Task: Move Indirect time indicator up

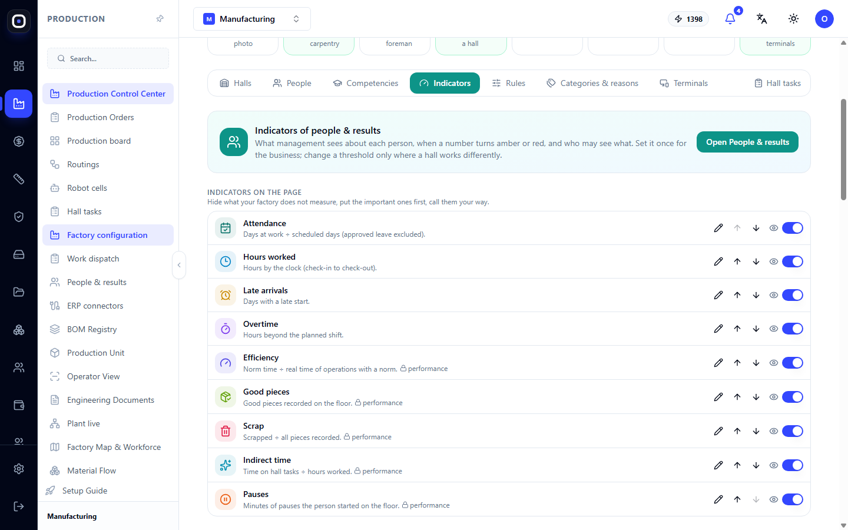Action: tap(737, 465)
